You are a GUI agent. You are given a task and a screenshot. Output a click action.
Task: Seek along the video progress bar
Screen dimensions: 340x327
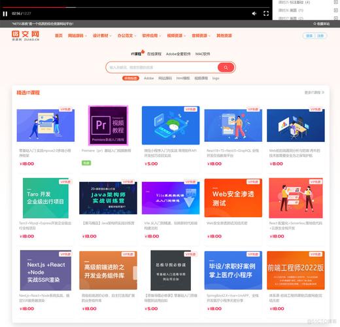tap(135, 7)
